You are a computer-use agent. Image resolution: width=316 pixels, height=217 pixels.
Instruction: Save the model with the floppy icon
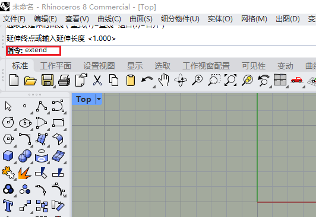coord(48,80)
